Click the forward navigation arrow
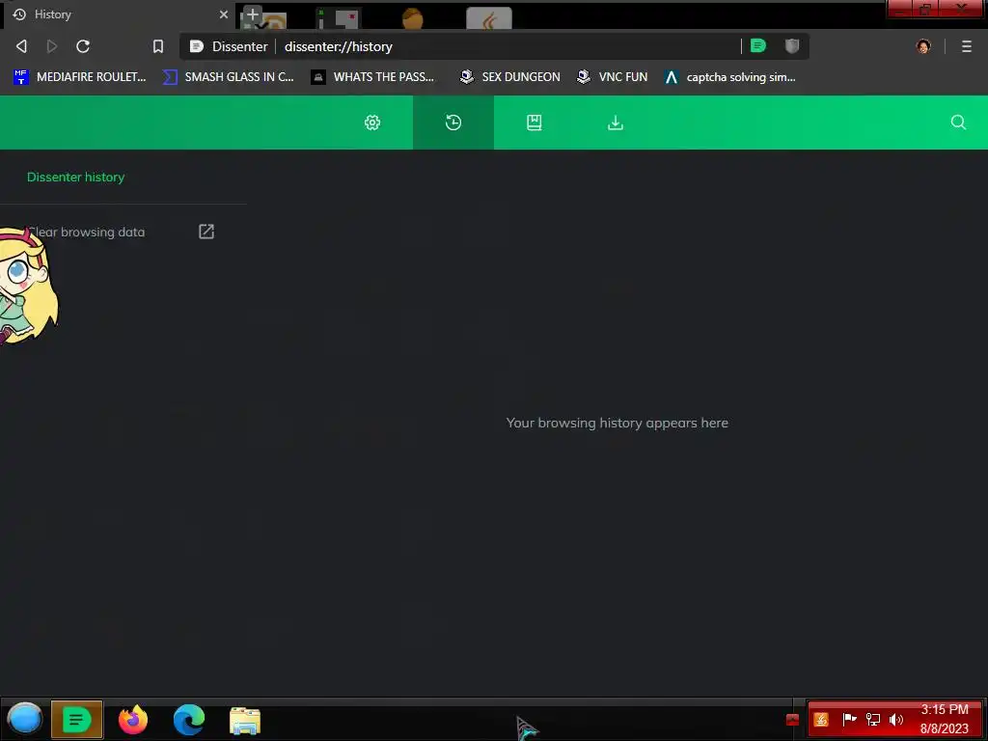The width and height of the screenshot is (988, 741). (x=52, y=46)
